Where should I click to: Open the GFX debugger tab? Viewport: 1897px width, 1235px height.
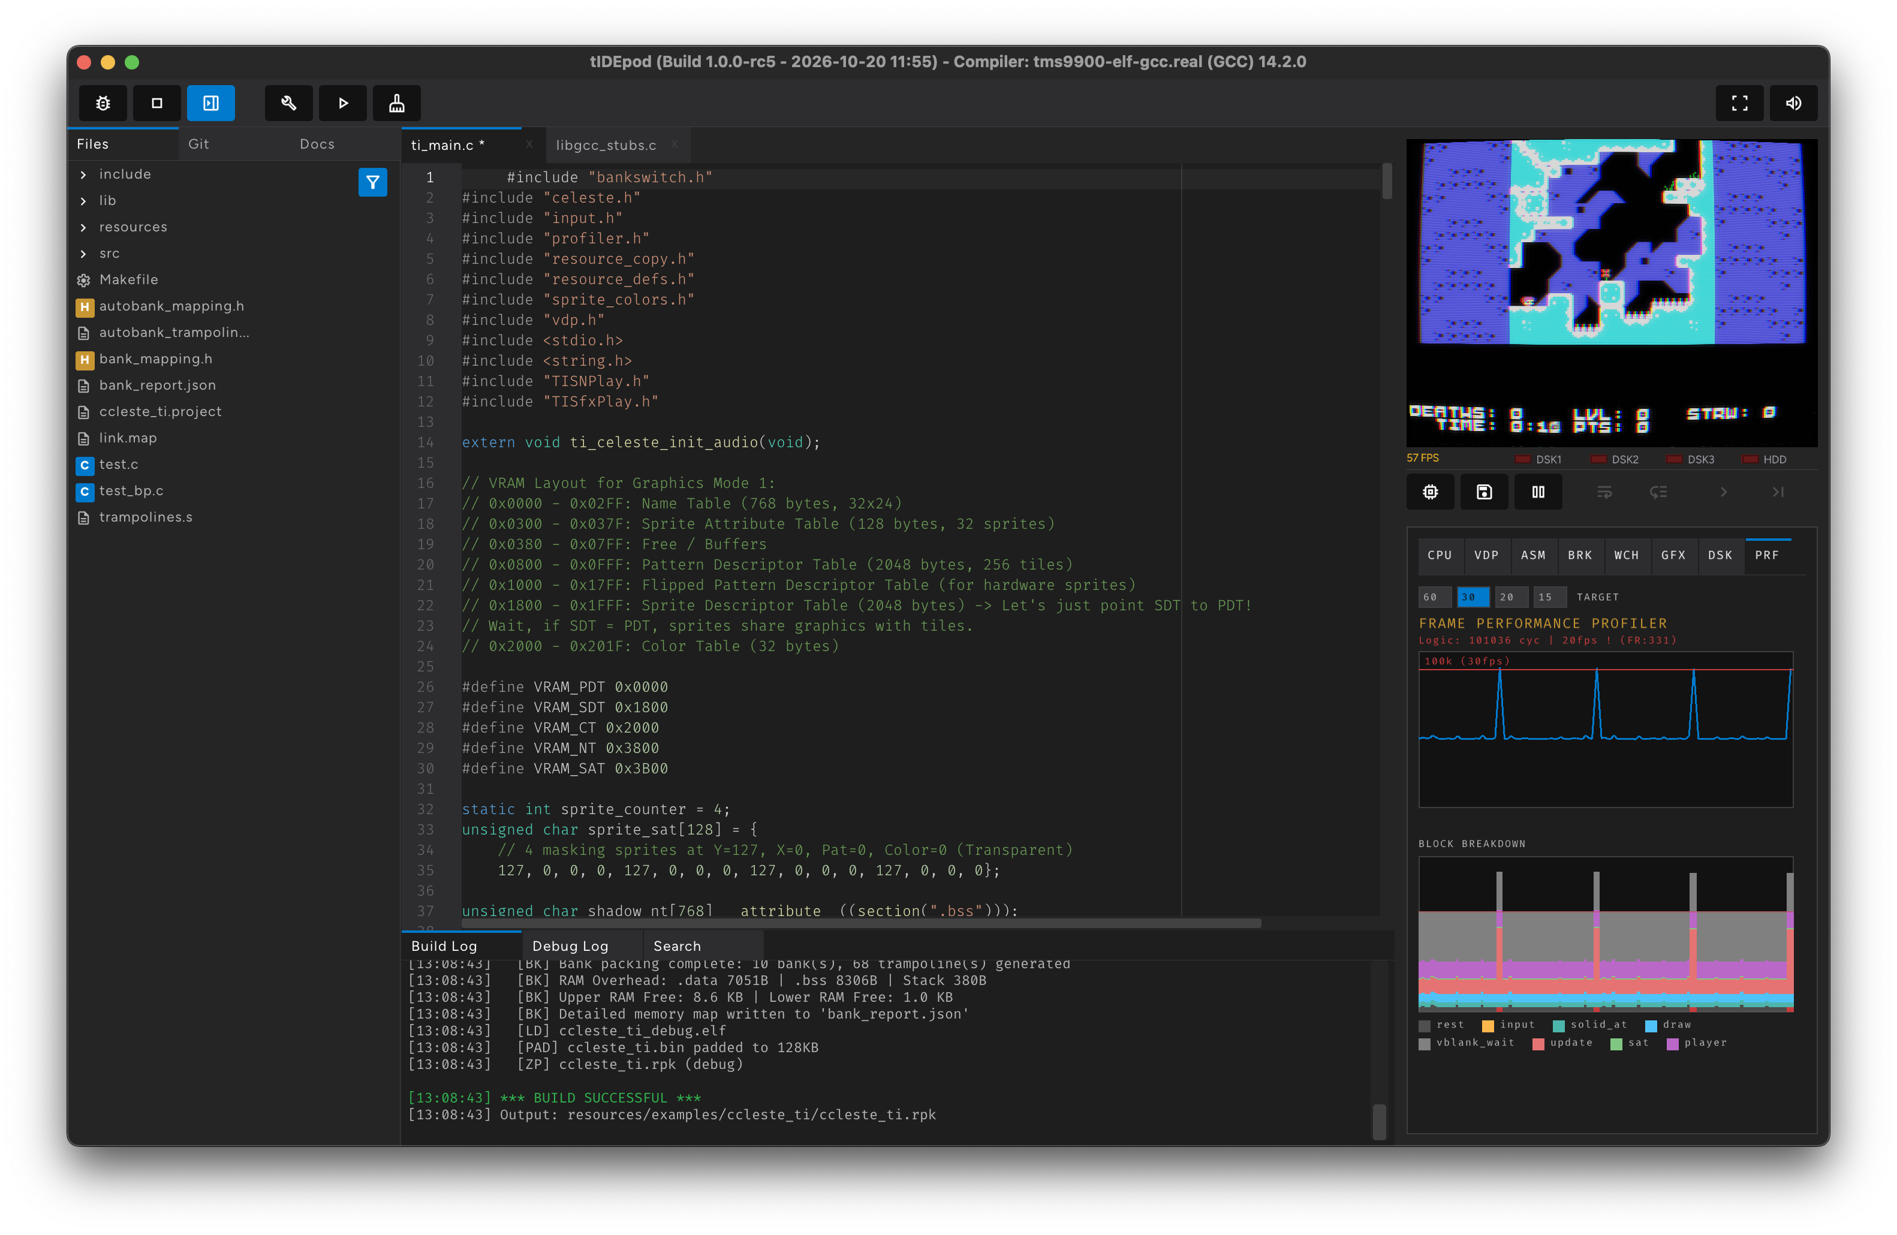point(1673,555)
